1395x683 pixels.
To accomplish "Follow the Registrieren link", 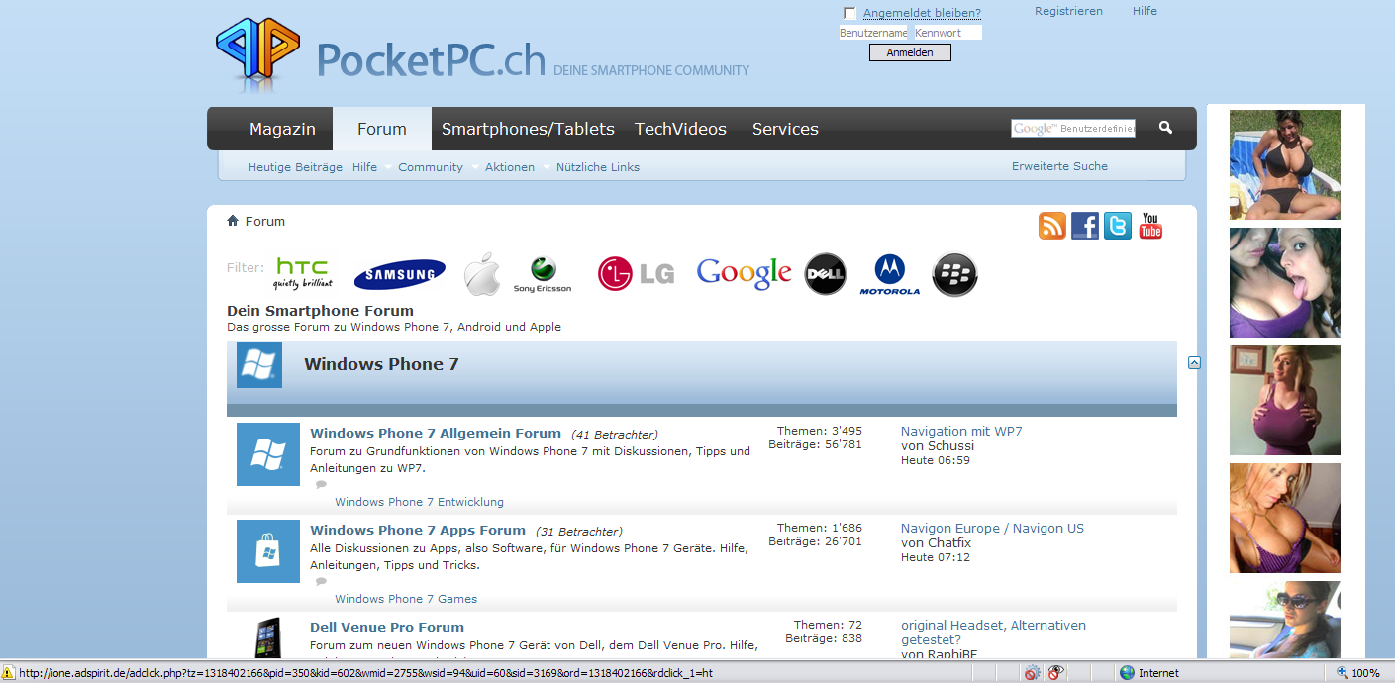I will 1068,11.
